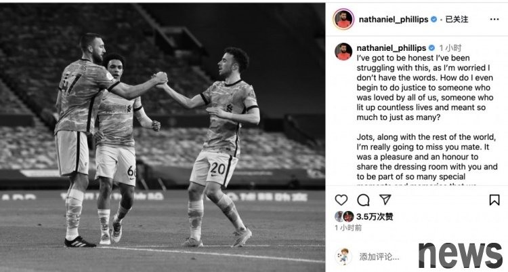508x272 pixels.
Task: Save the post with the bookmark icon
Action: click(494, 200)
